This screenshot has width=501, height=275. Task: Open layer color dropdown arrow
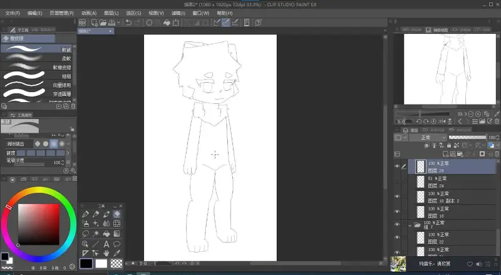497,145
